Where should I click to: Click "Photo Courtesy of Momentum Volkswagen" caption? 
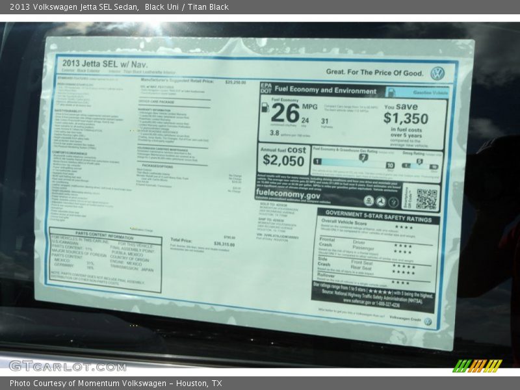tap(88, 383)
